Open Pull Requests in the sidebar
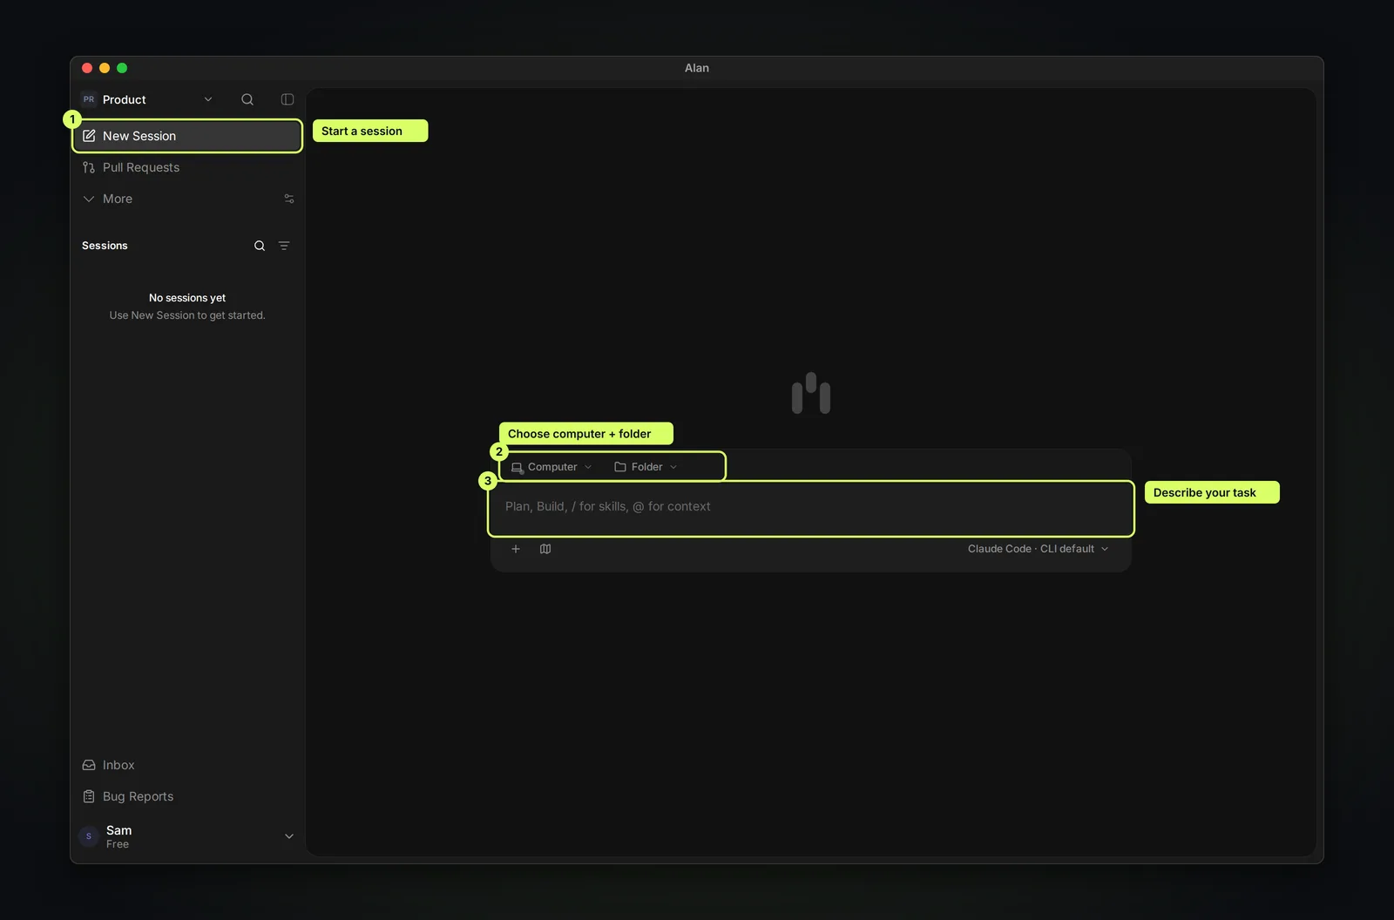 [x=187, y=167]
